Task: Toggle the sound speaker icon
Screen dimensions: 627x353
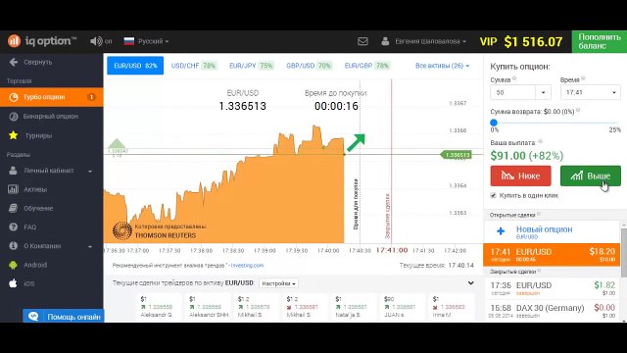Action: (96, 41)
